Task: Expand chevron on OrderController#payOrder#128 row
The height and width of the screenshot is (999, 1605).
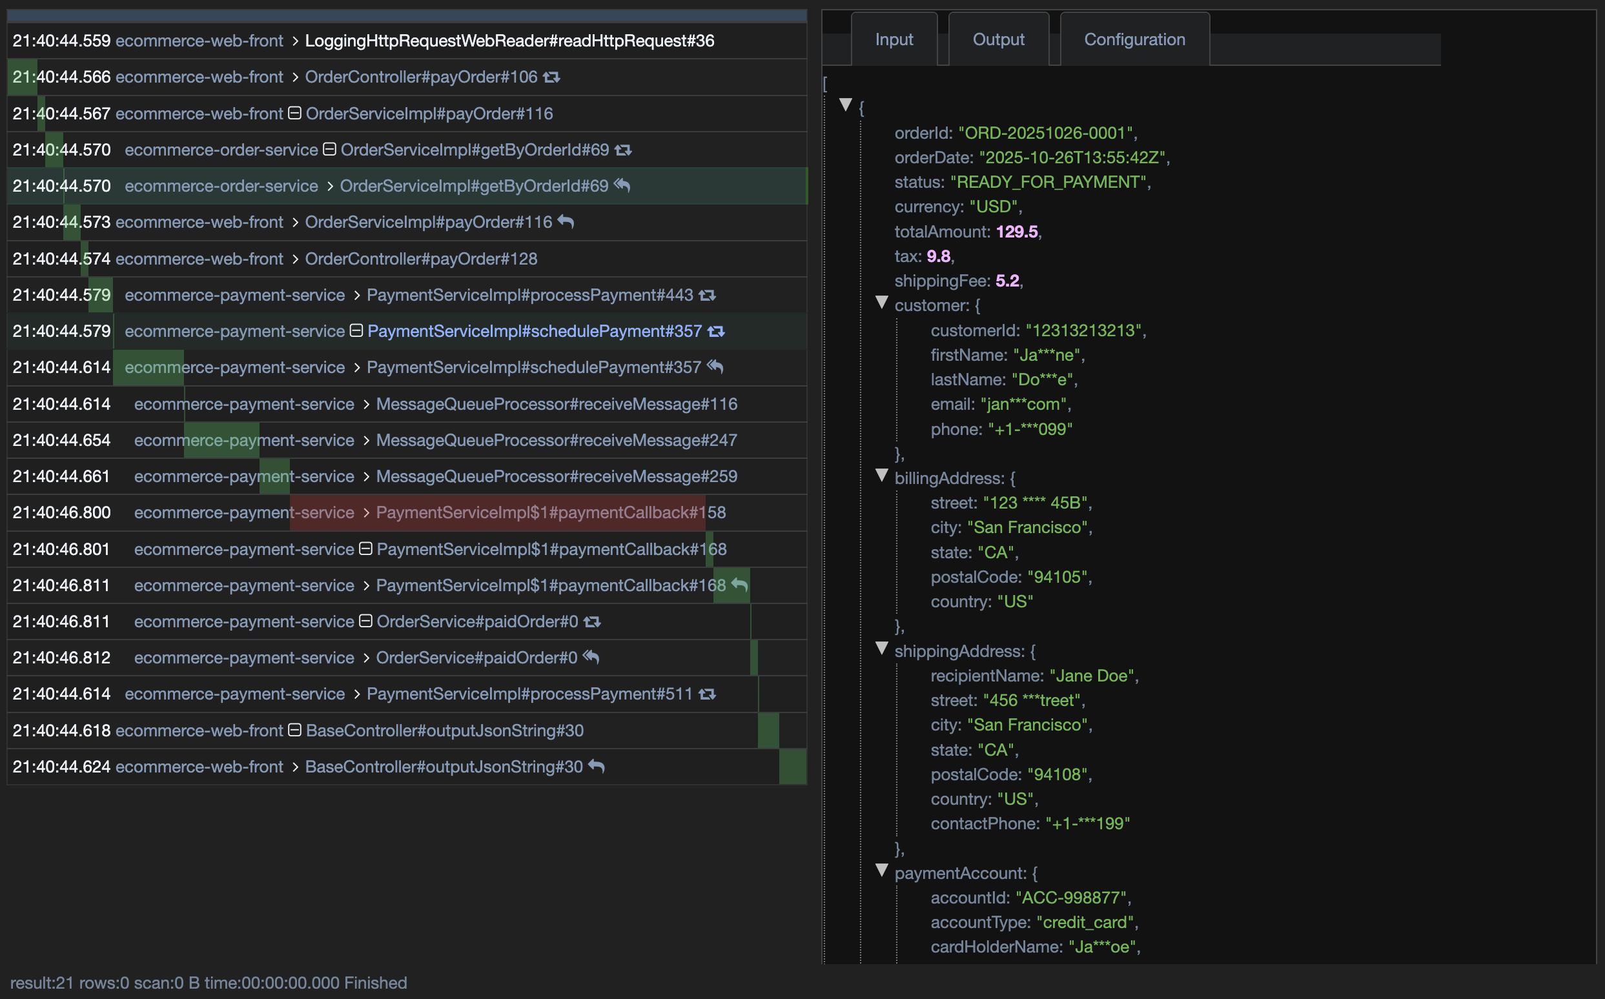Action: (295, 259)
